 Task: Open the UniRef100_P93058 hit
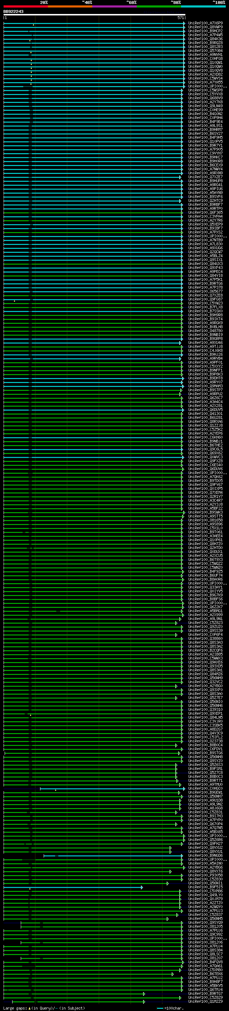205,875
